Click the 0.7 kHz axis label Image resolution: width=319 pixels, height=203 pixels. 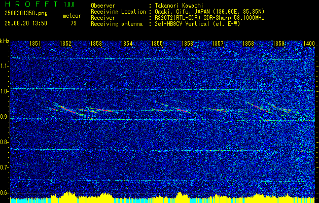pyautogui.click(x=5, y=167)
